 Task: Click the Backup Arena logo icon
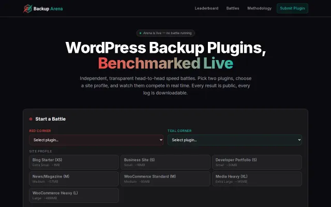point(27,9)
